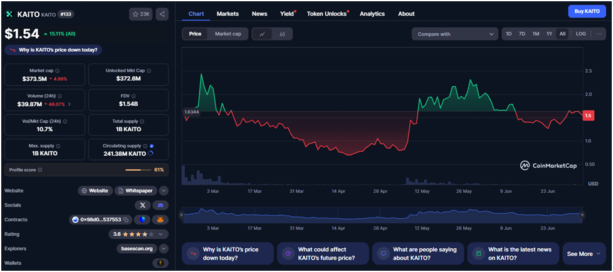Click the shield wallet icon beside contract

point(142,219)
